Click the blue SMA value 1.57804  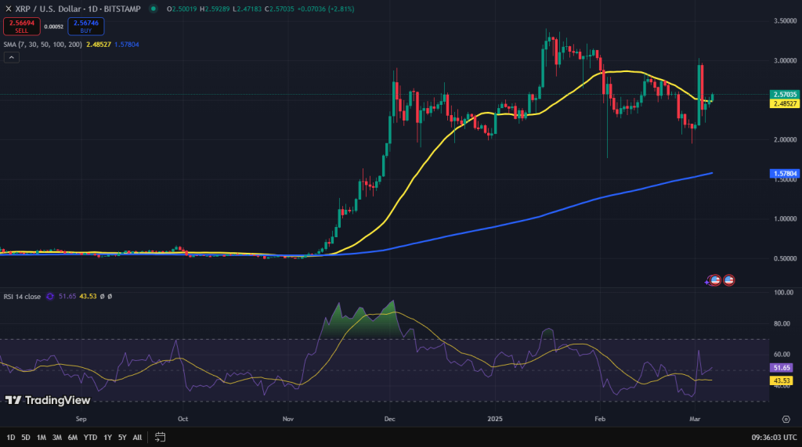[x=126, y=45]
